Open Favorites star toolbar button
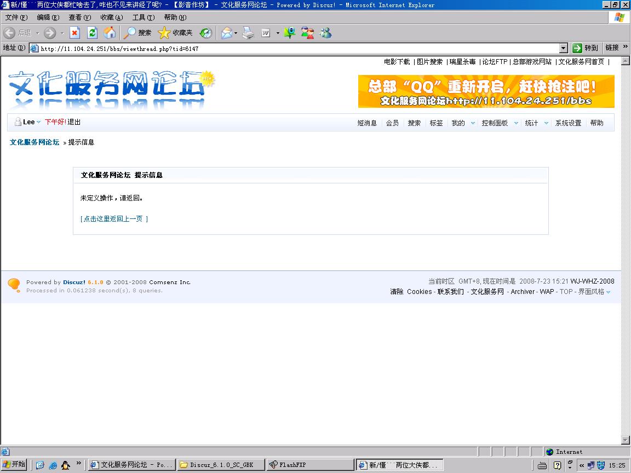 tap(175, 33)
